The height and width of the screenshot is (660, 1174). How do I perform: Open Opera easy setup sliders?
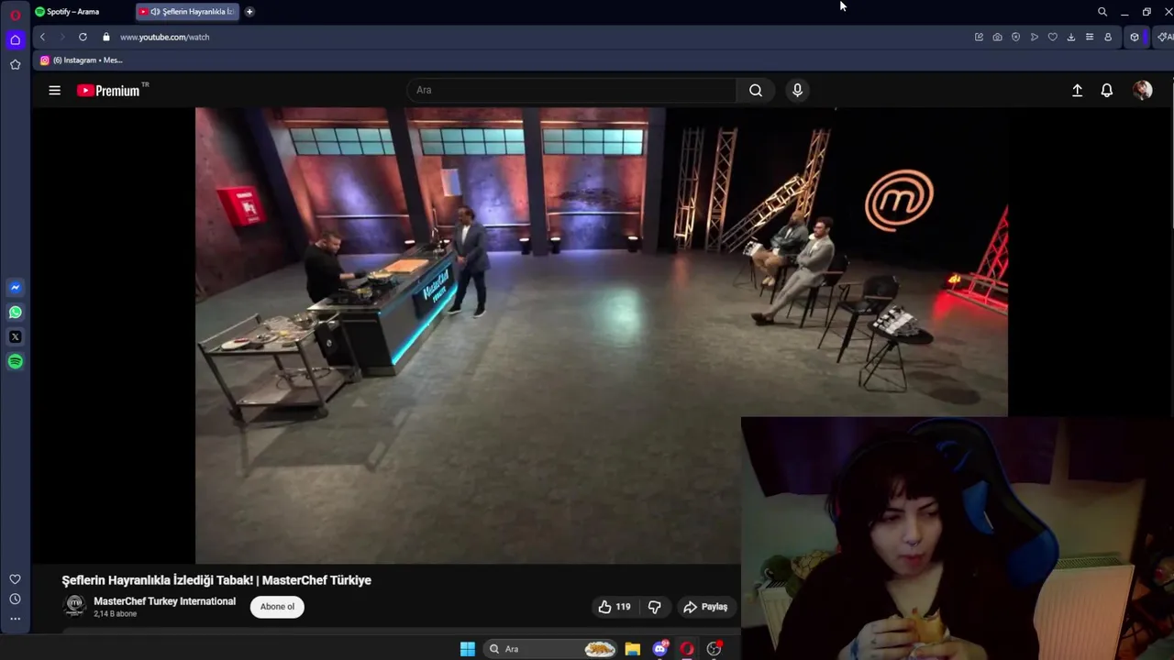(x=1089, y=37)
